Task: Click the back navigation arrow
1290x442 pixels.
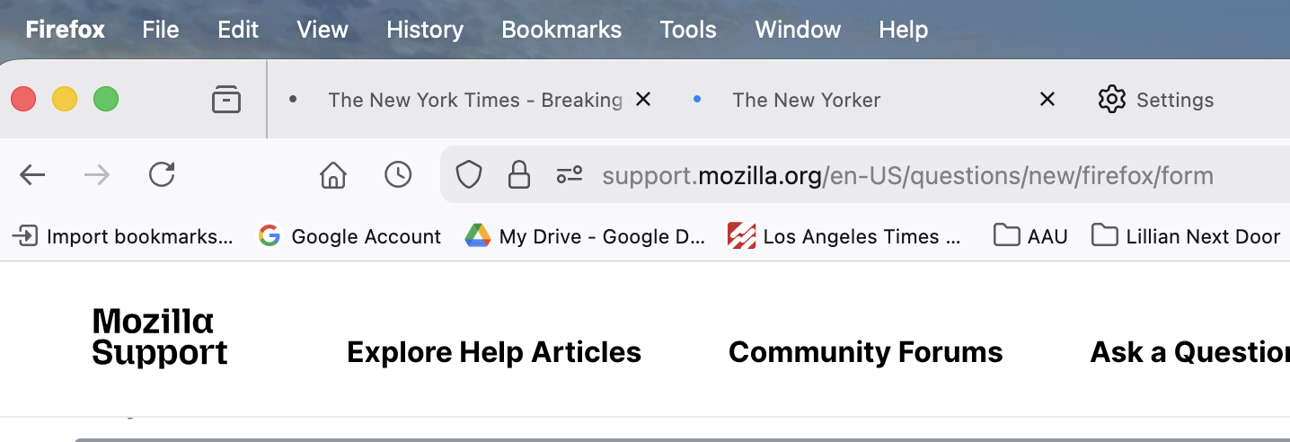Action: [x=32, y=175]
